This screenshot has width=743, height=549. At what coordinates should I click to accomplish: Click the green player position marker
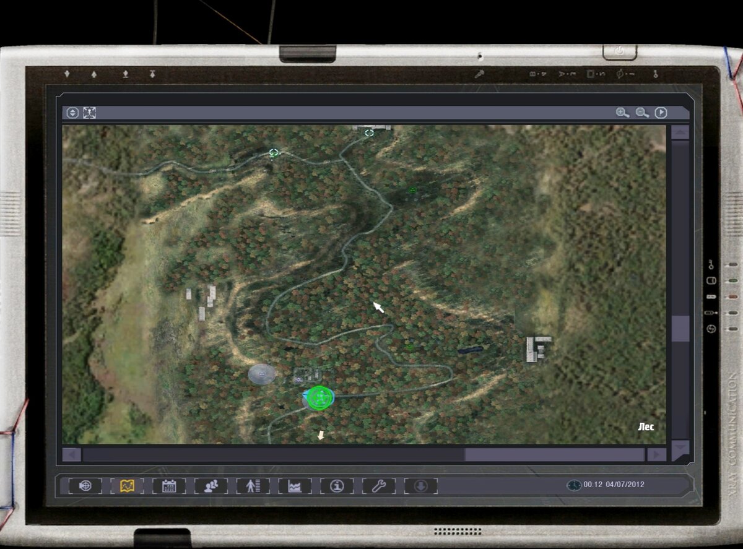[x=319, y=397]
